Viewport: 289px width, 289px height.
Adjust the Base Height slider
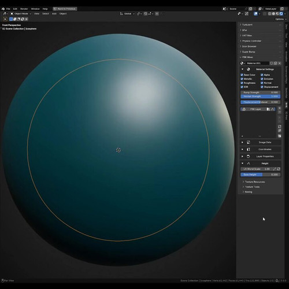pos(261,175)
